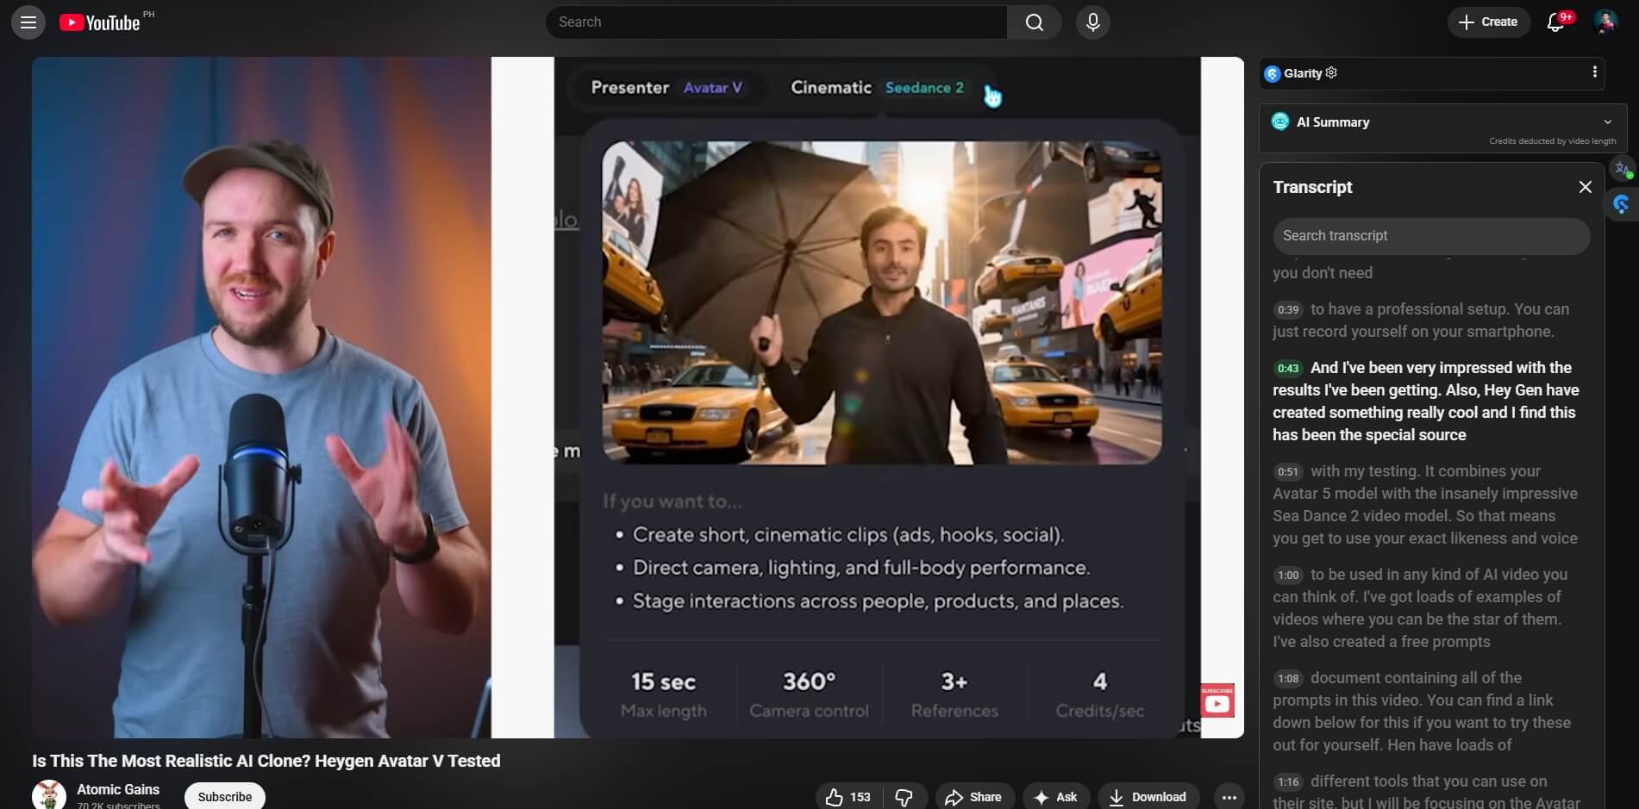Jump to the 0:43 transcript timestamp
The width and height of the screenshot is (1639, 809).
pyautogui.click(x=1288, y=369)
